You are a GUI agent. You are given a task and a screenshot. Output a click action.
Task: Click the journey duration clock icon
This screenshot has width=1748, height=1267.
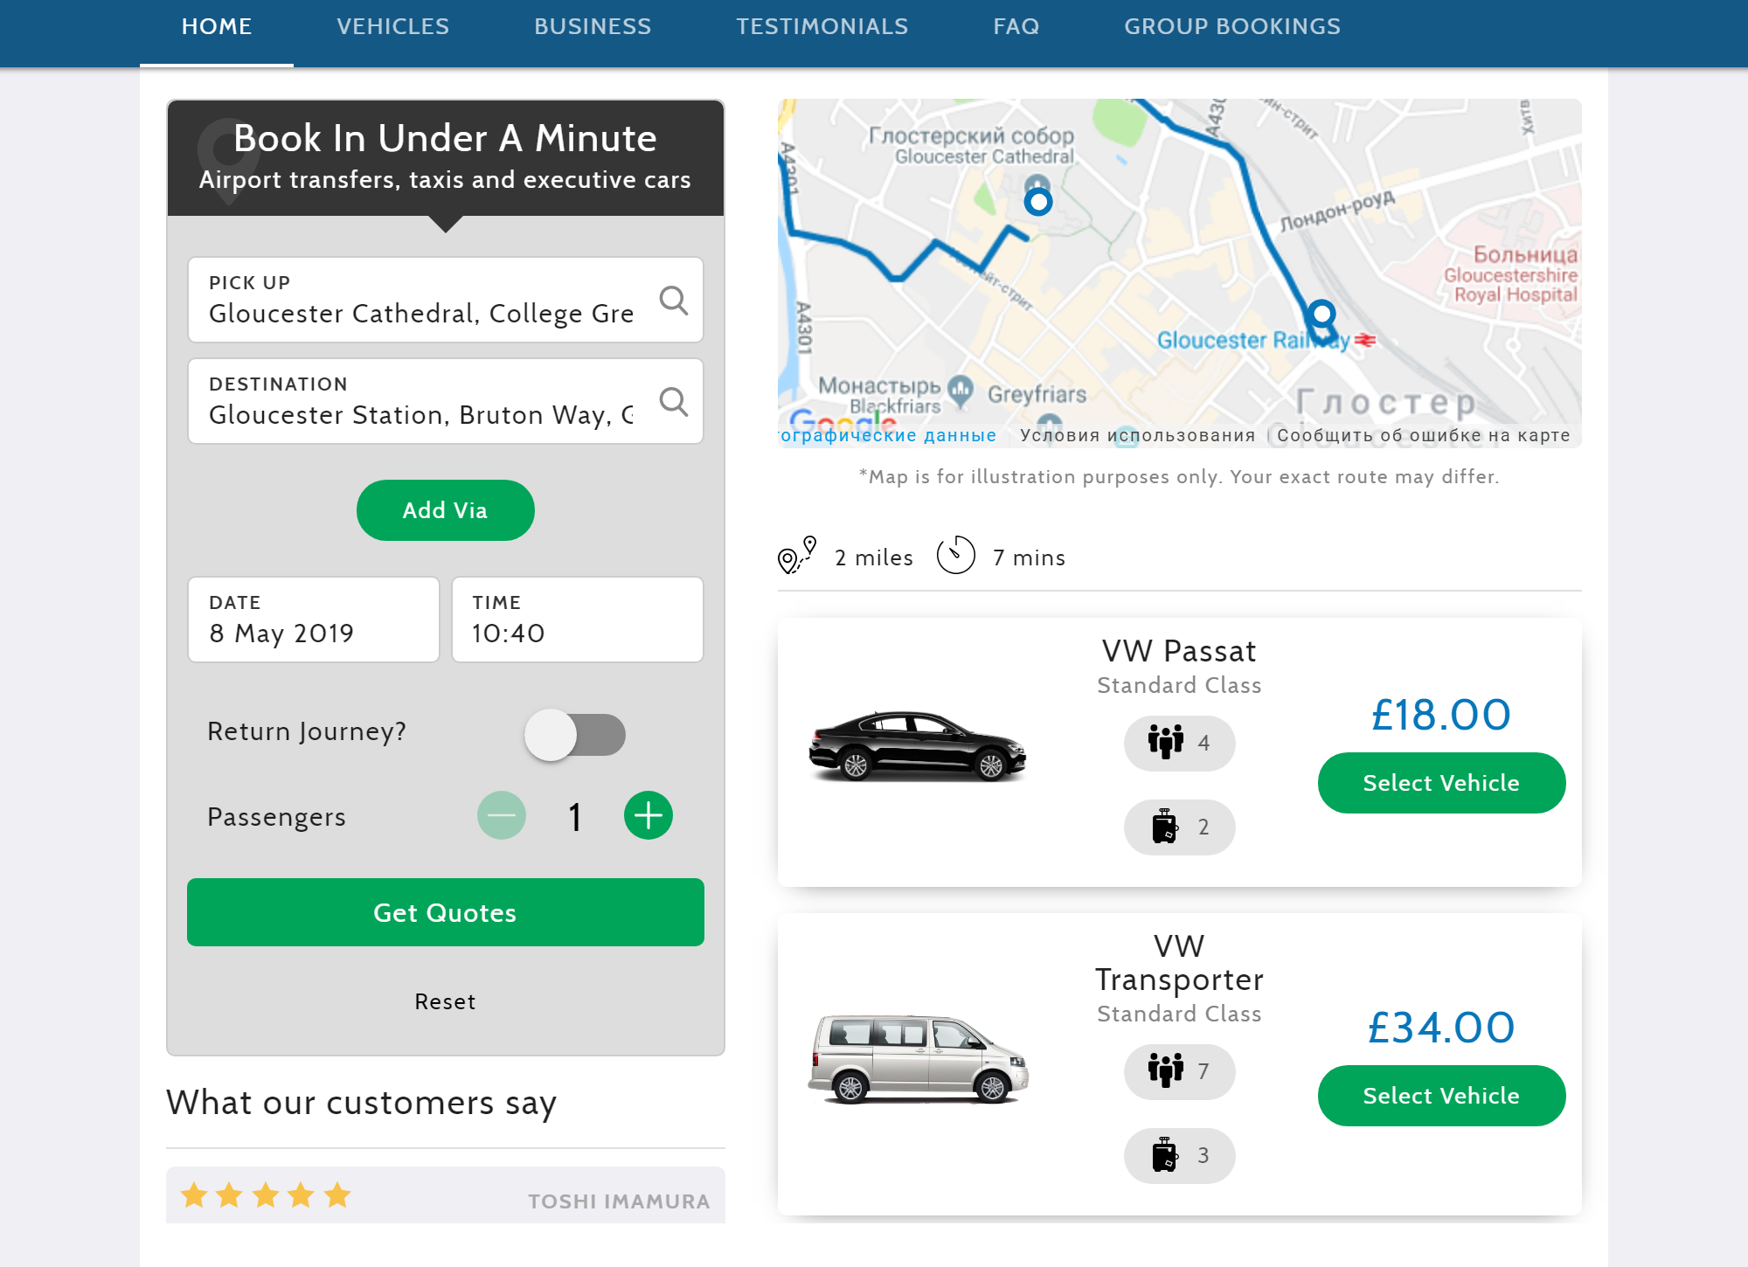955,555
